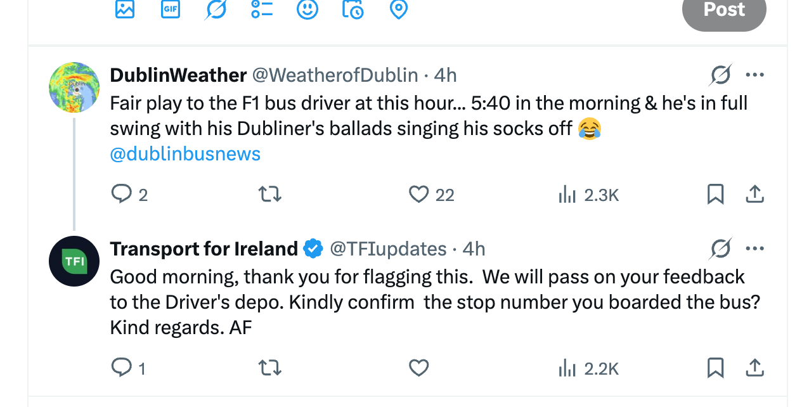Share the Transport for Ireland reply
The width and height of the screenshot is (809, 407).
click(x=754, y=368)
